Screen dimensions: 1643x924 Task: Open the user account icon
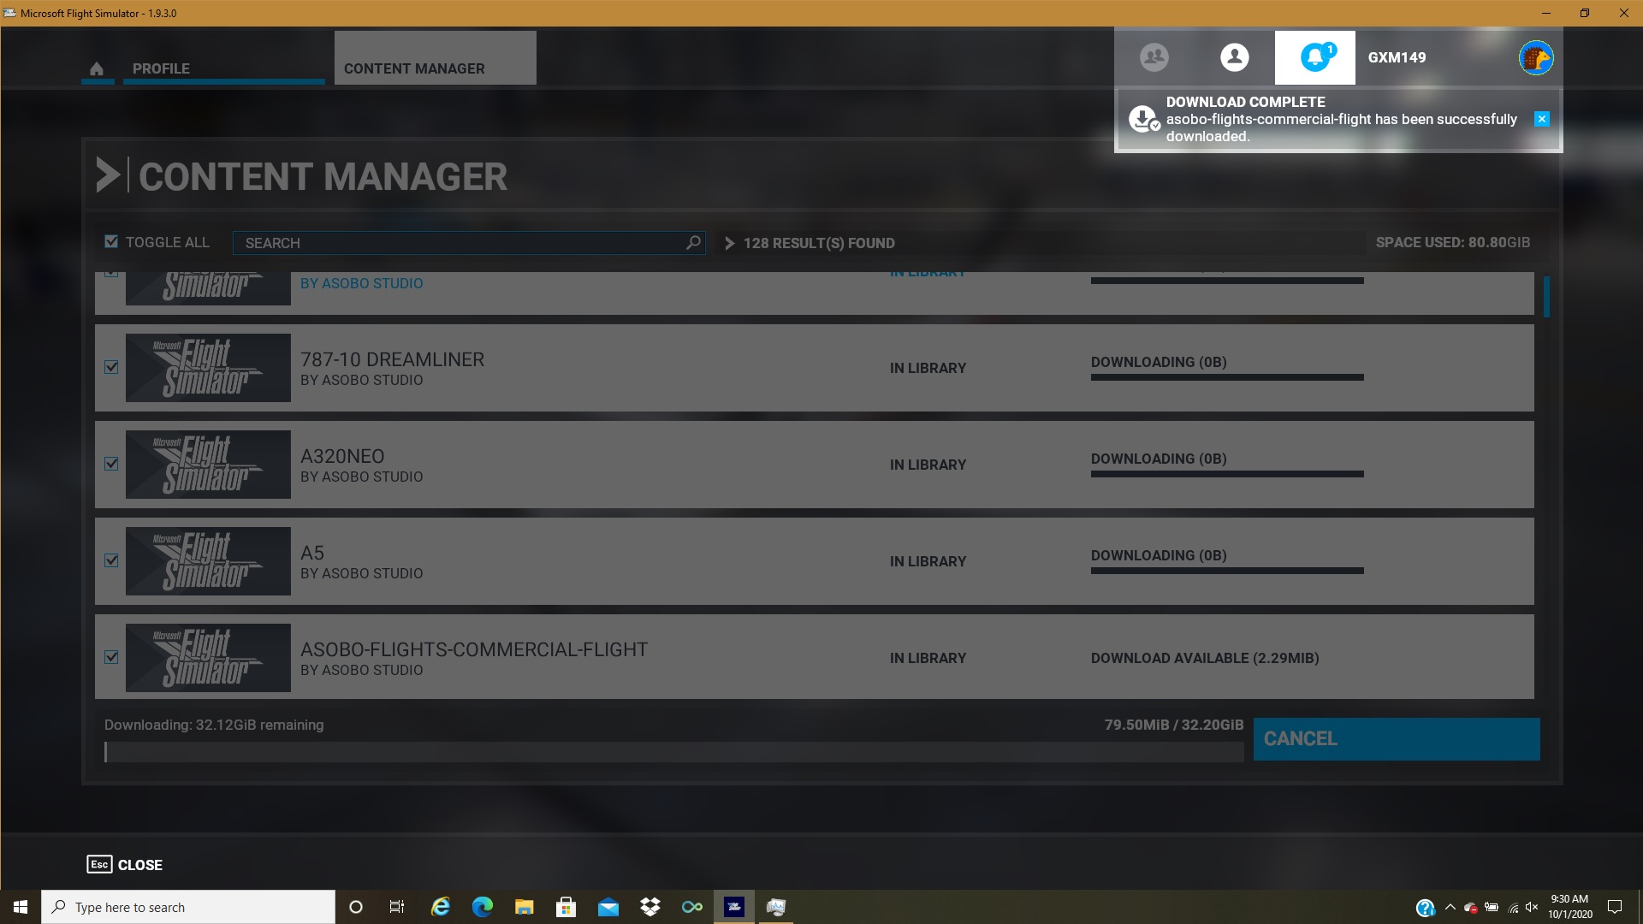(x=1234, y=57)
